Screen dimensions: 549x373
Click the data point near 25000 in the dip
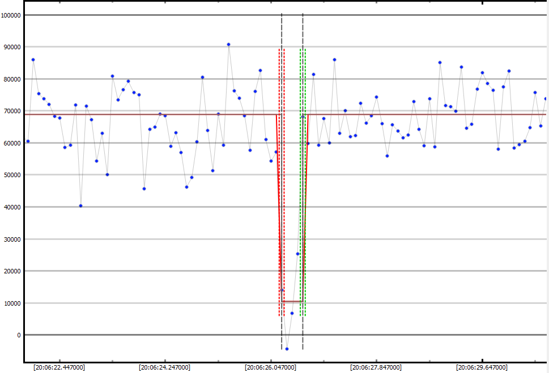pyautogui.click(x=297, y=254)
